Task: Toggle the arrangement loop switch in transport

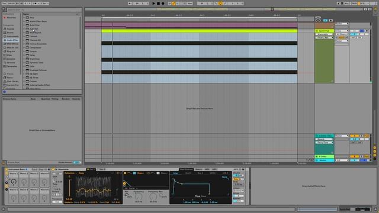Action: [x=220, y=4]
